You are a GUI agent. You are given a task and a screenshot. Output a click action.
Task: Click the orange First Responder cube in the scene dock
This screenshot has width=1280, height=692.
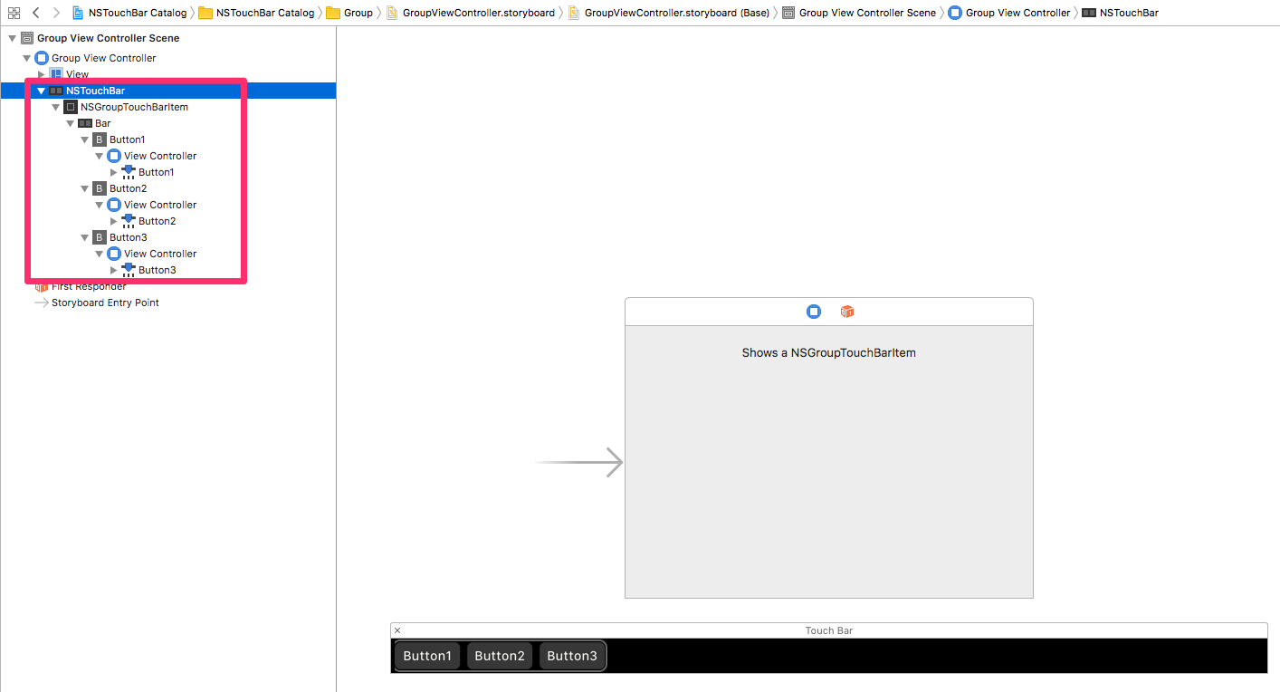[x=847, y=312]
